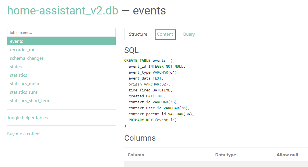
Task: Select the statistics_short_term table
Action: [x=30, y=100]
